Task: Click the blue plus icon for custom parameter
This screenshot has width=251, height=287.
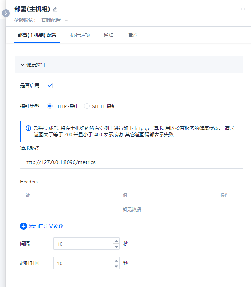Action: (x=24, y=226)
